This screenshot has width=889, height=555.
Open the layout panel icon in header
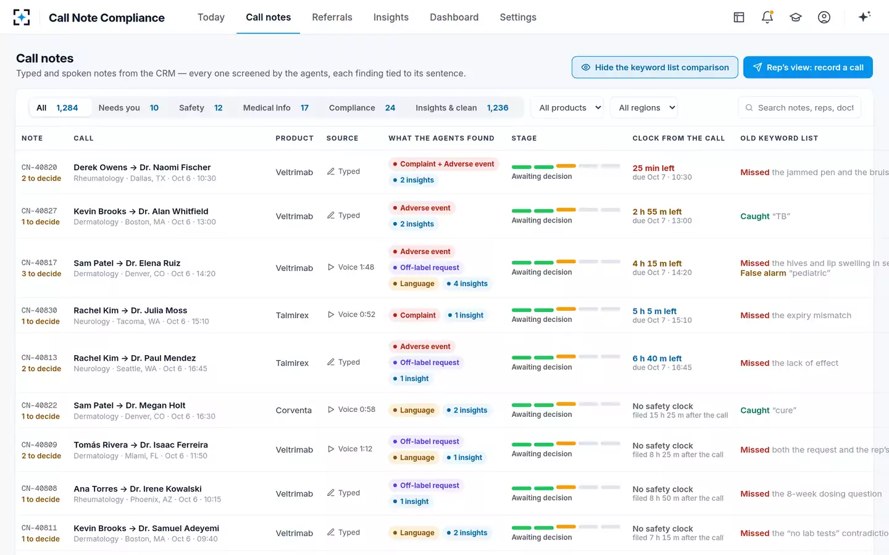point(739,17)
